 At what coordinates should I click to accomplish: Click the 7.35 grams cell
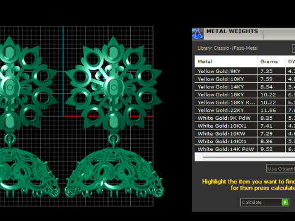(271, 71)
